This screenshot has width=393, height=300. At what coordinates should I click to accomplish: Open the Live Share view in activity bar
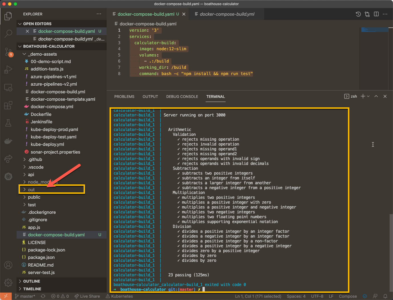8,159
